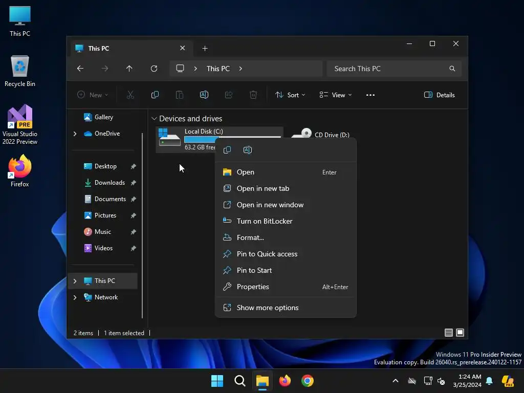Viewport: 524px width, 393px height.
Task: Click the Share toolbar icon
Action: coord(229,95)
